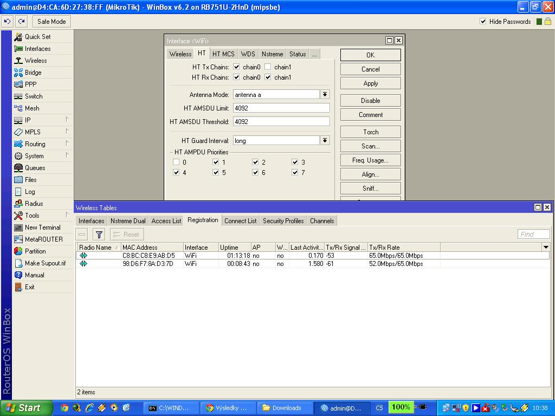Click OK in Interface dialog
Image resolution: width=555 pixels, height=416 pixels.
coord(371,55)
